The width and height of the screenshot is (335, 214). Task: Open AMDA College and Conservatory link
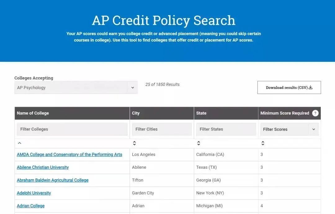tap(69, 154)
